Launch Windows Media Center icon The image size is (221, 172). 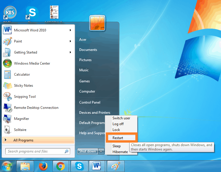click(x=7, y=63)
